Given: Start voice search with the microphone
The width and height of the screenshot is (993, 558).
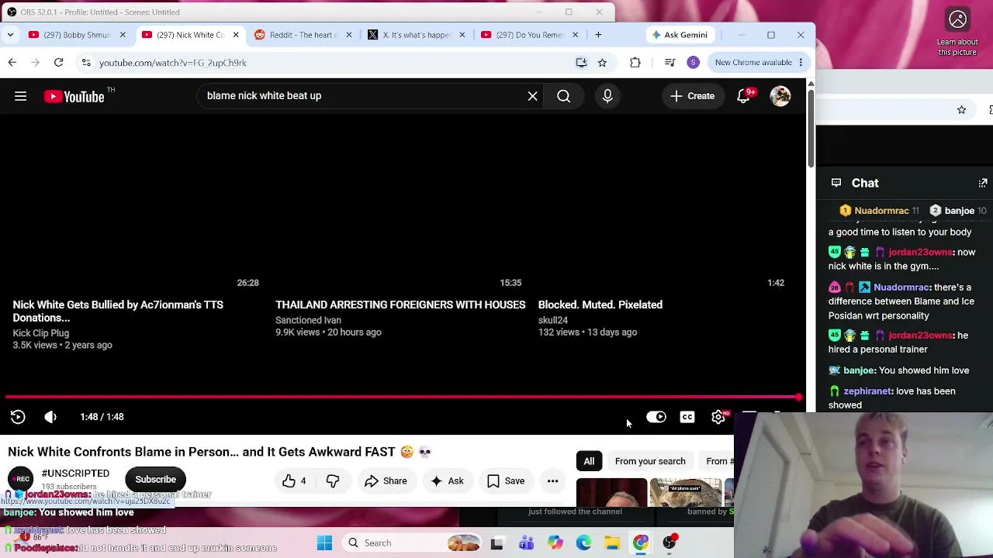Looking at the screenshot, I should click(607, 96).
